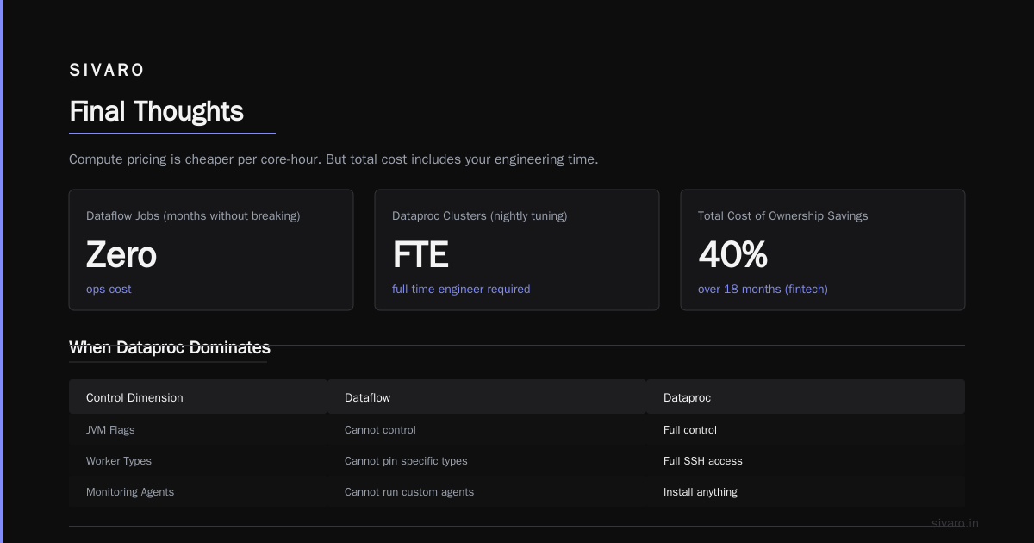This screenshot has width=1034, height=543.
Task: Click the Dataflow column header
Action: pos(367,398)
